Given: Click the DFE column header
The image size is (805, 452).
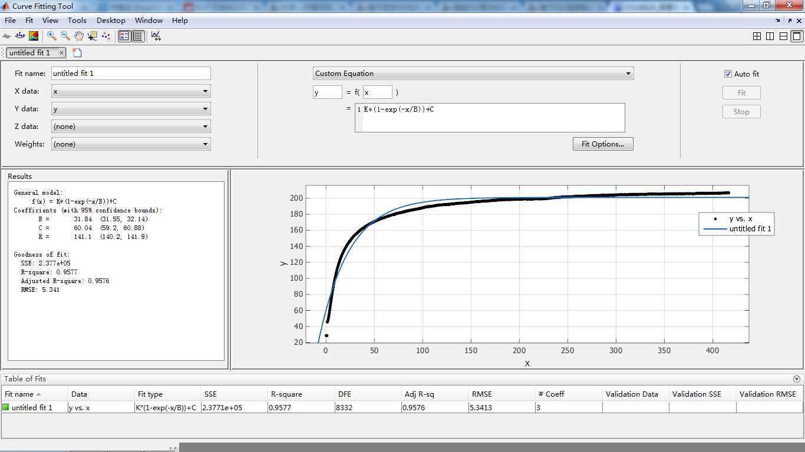Looking at the screenshot, I should pos(368,394).
